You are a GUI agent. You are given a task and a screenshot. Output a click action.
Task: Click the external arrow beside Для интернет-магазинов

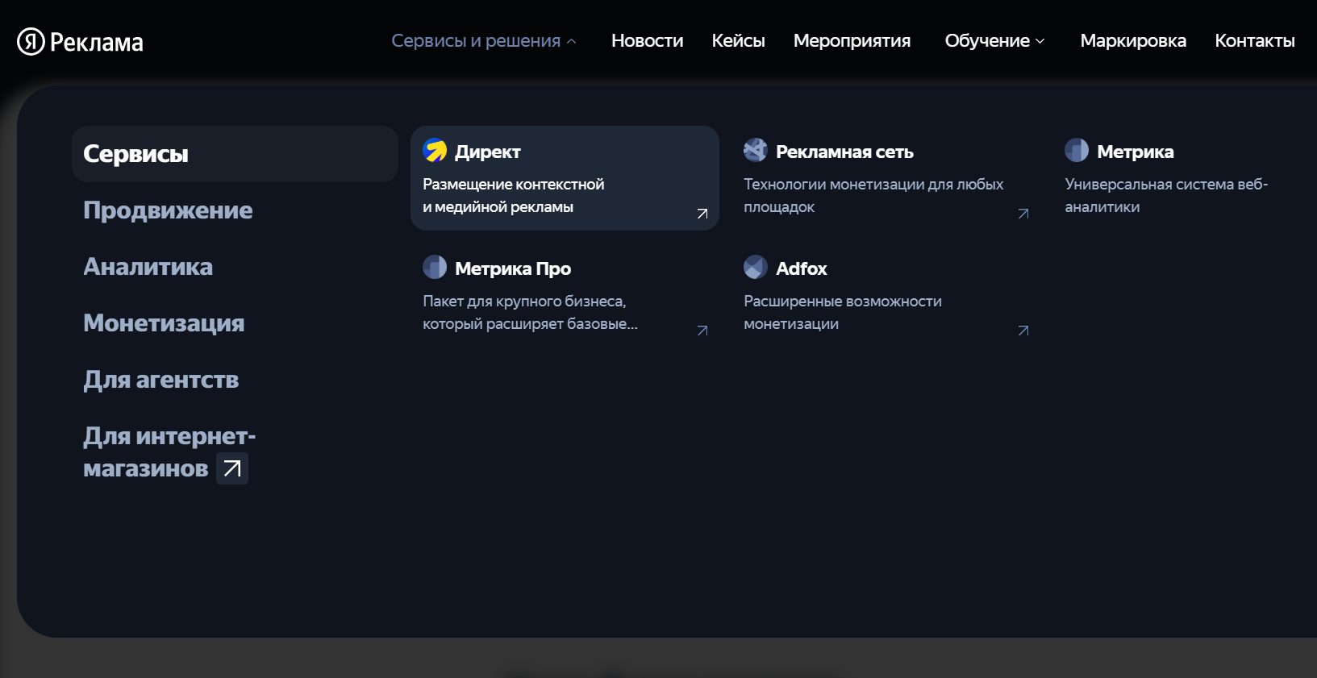[232, 468]
